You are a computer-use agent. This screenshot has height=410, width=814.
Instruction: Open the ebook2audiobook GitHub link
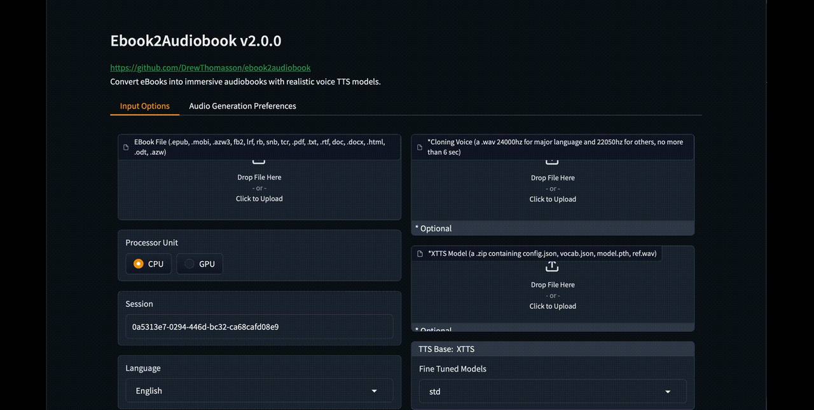pos(210,68)
